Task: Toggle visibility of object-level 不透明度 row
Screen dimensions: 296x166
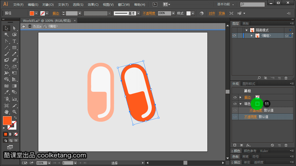Action: tap(235, 117)
